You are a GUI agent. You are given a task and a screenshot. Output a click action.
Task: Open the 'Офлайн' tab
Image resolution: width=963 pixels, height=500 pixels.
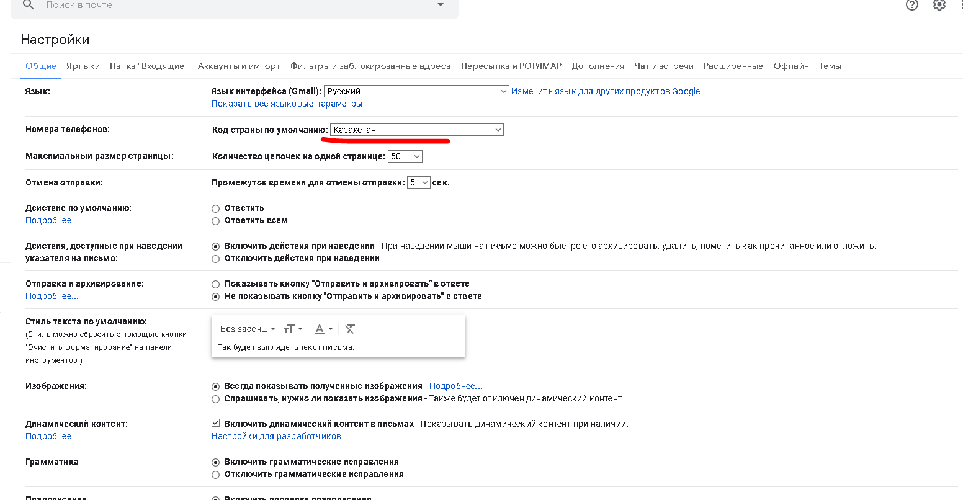point(791,66)
